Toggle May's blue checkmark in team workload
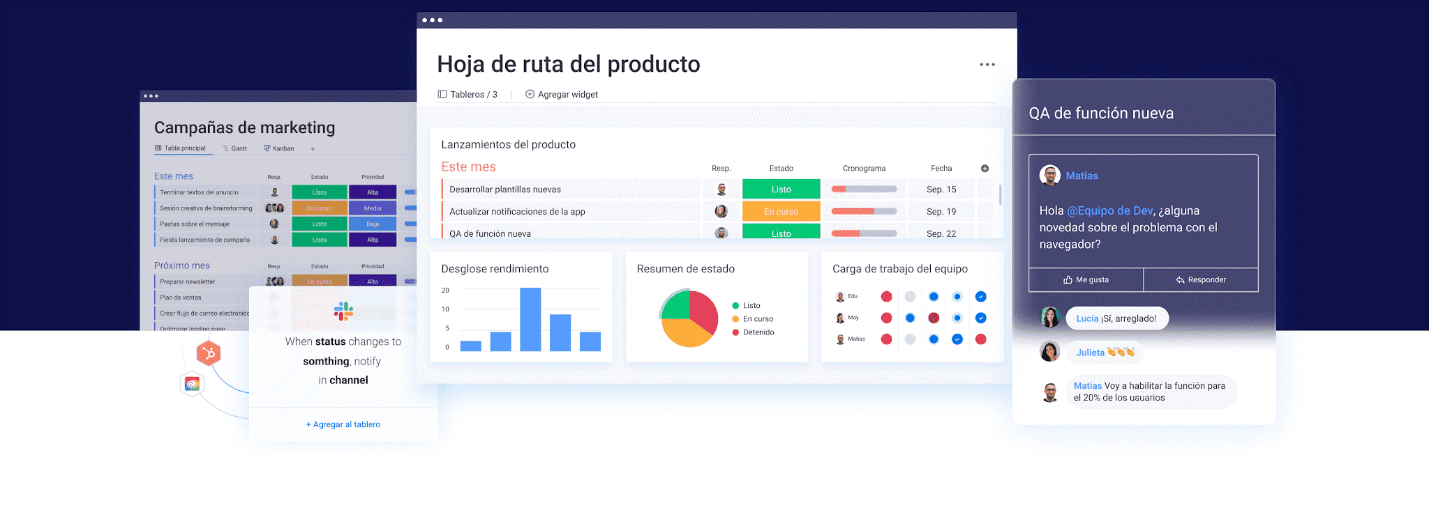1429x510 pixels. tap(980, 318)
